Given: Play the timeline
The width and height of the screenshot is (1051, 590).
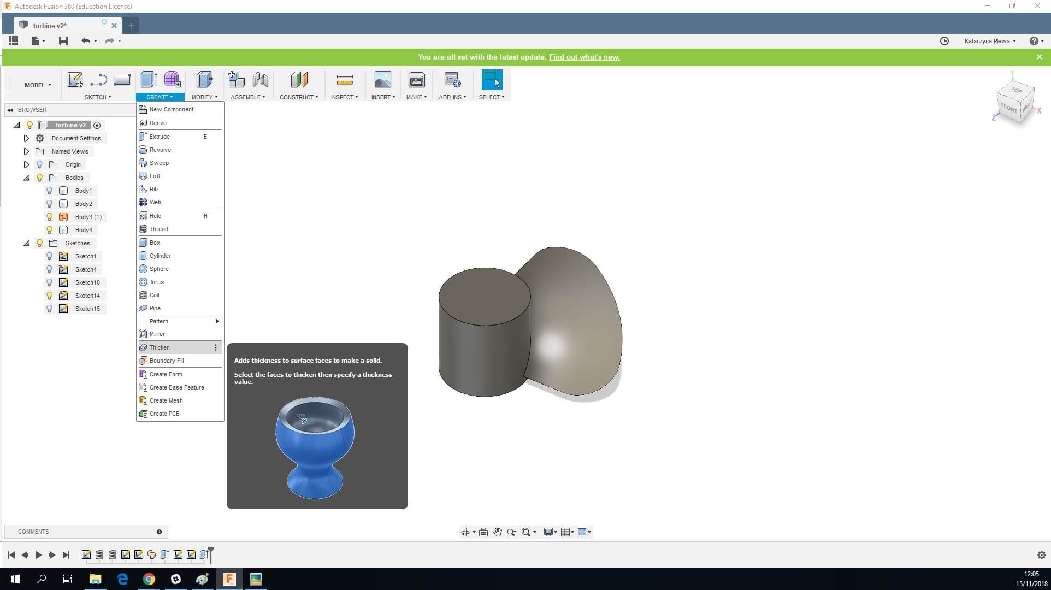Looking at the screenshot, I should point(38,555).
